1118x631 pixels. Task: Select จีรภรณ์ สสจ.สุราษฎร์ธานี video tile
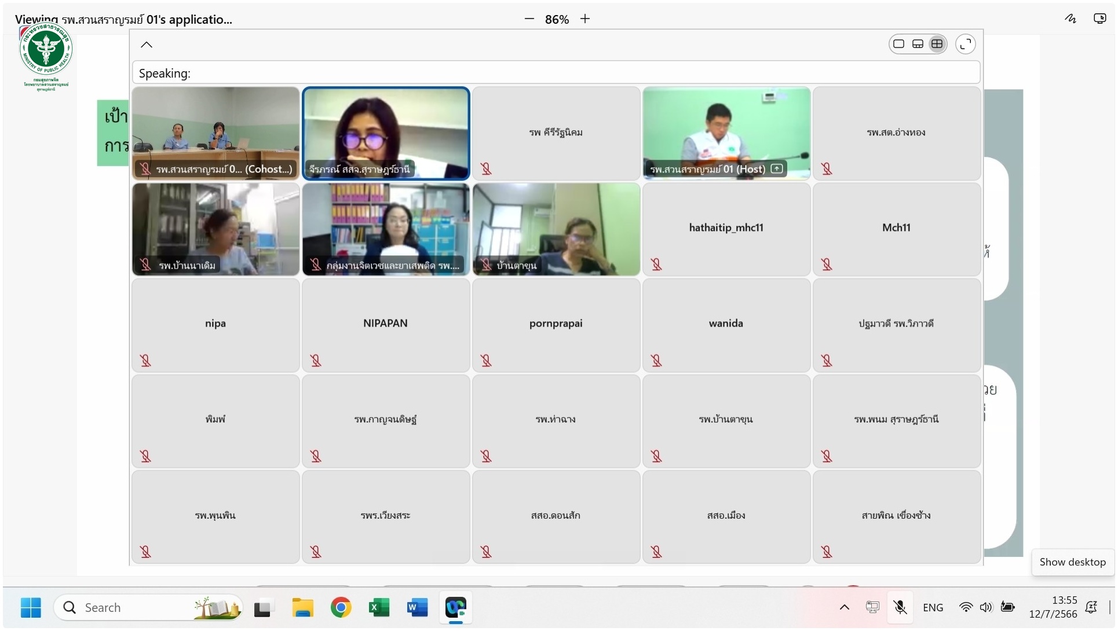tap(386, 133)
